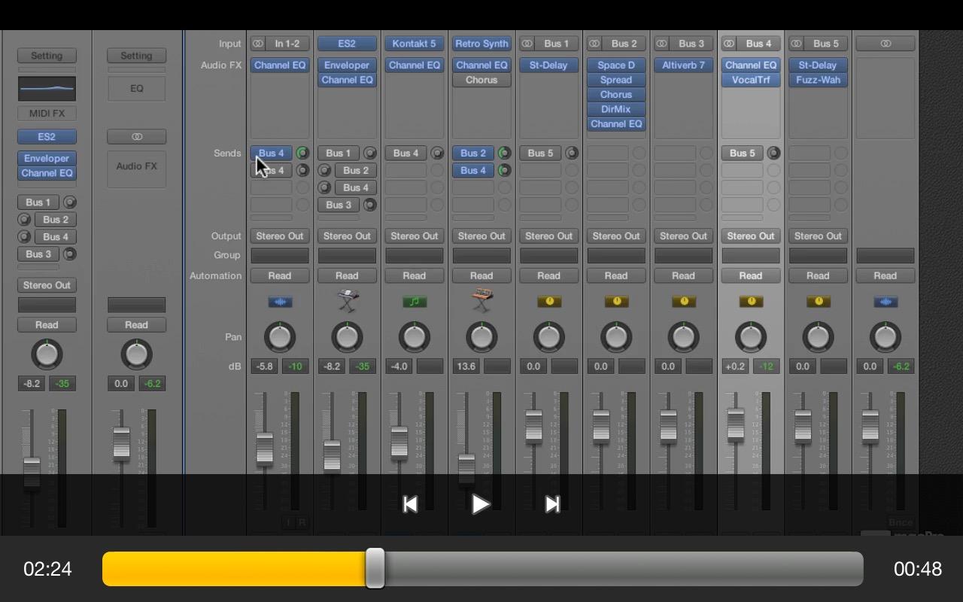Click the green music note icon on Kontakt channel
The height and width of the screenshot is (602, 963).
coord(414,302)
